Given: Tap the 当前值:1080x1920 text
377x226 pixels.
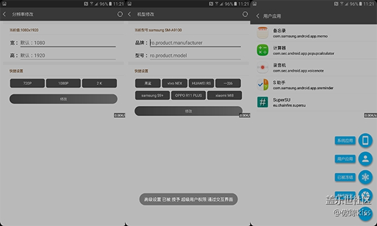Looking at the screenshot, I should 24,30.
